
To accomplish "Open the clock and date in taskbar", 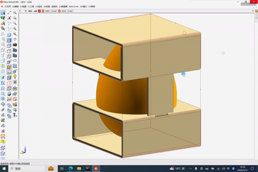I will (243, 168).
